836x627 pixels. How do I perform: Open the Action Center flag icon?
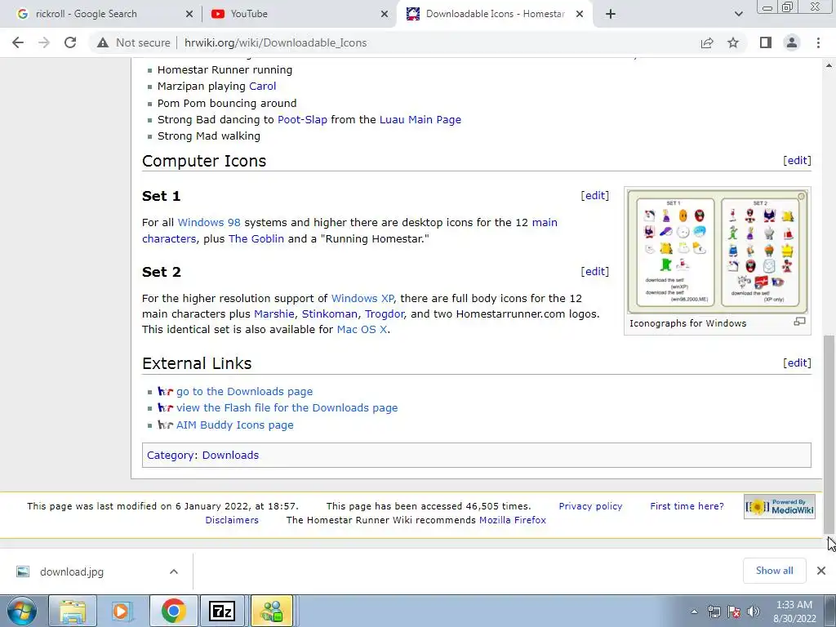[x=734, y=611]
